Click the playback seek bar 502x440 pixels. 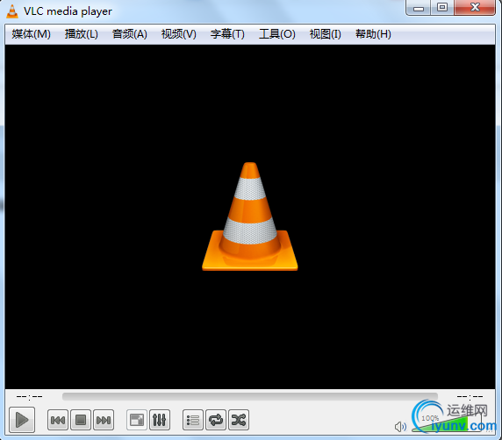(250, 397)
